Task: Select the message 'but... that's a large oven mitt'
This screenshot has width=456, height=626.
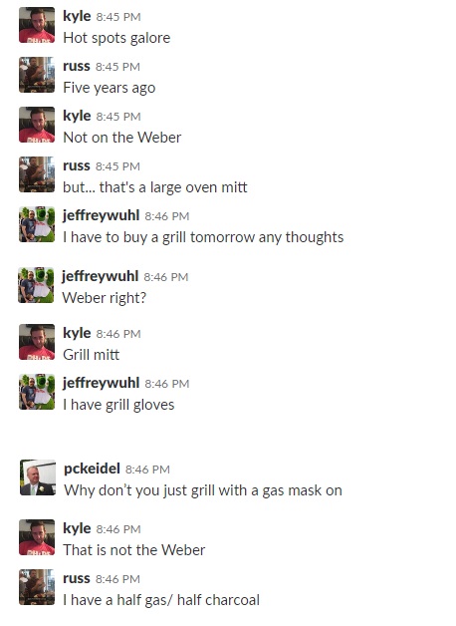Action: click(x=155, y=187)
